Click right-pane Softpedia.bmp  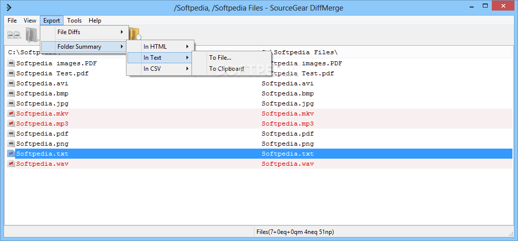pos(288,93)
